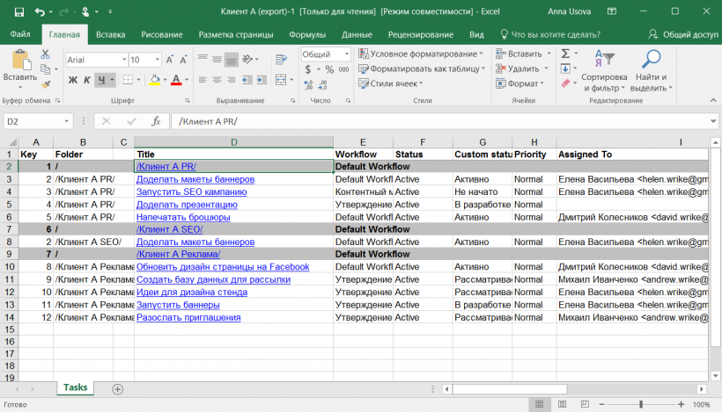Viewport: 722px width, 412px height.
Task: Click the Copy icon in clipboard group
Action: tap(45, 69)
